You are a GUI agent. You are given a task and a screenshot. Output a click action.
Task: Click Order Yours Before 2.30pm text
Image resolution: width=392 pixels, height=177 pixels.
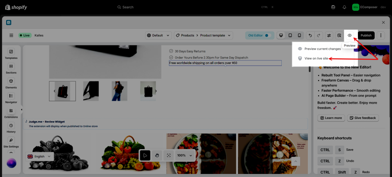pyautogui.click(x=211, y=58)
